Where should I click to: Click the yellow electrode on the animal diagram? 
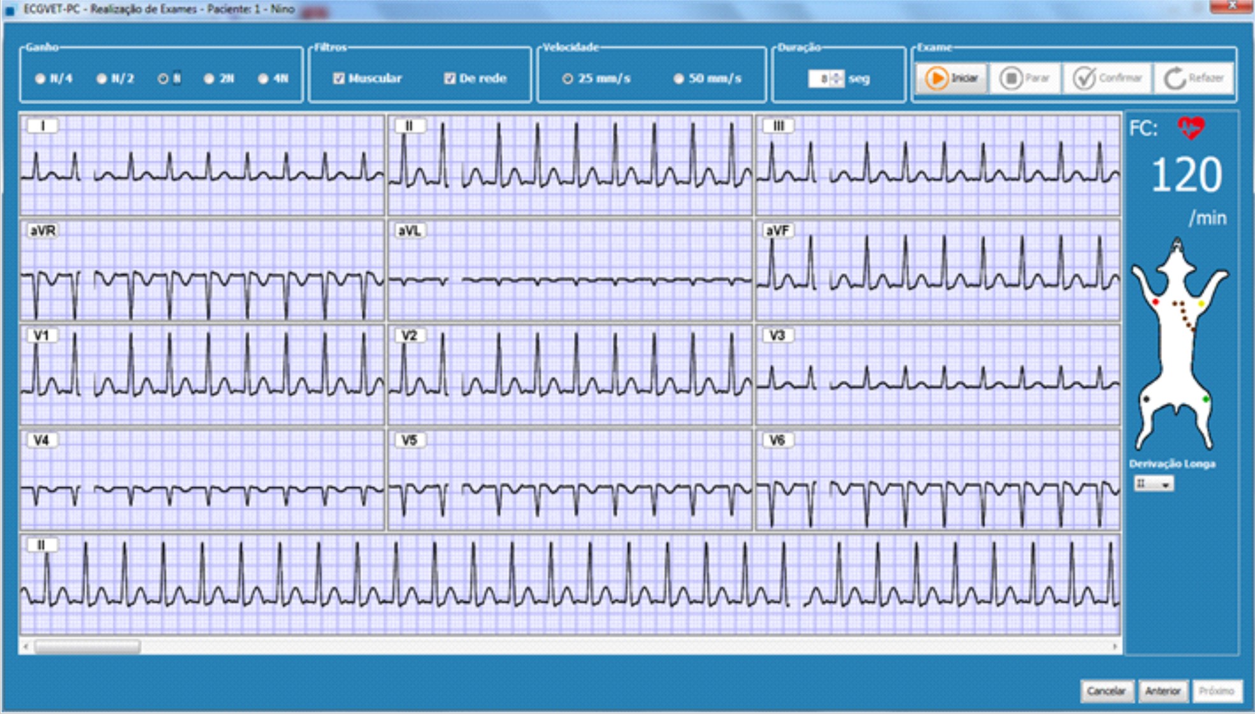pos(1201,304)
